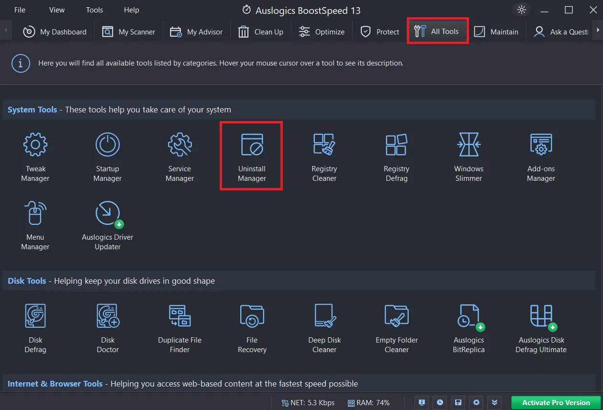Click the system information icon in status bar
The image size is (603, 410).
(x=422, y=402)
